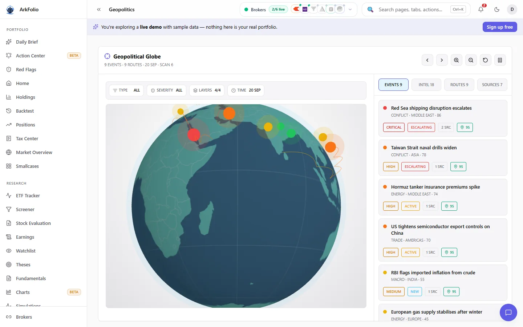The width and height of the screenshot is (523, 327).
Task: Switch to the EVENTS 9 tab
Action: 393,85
